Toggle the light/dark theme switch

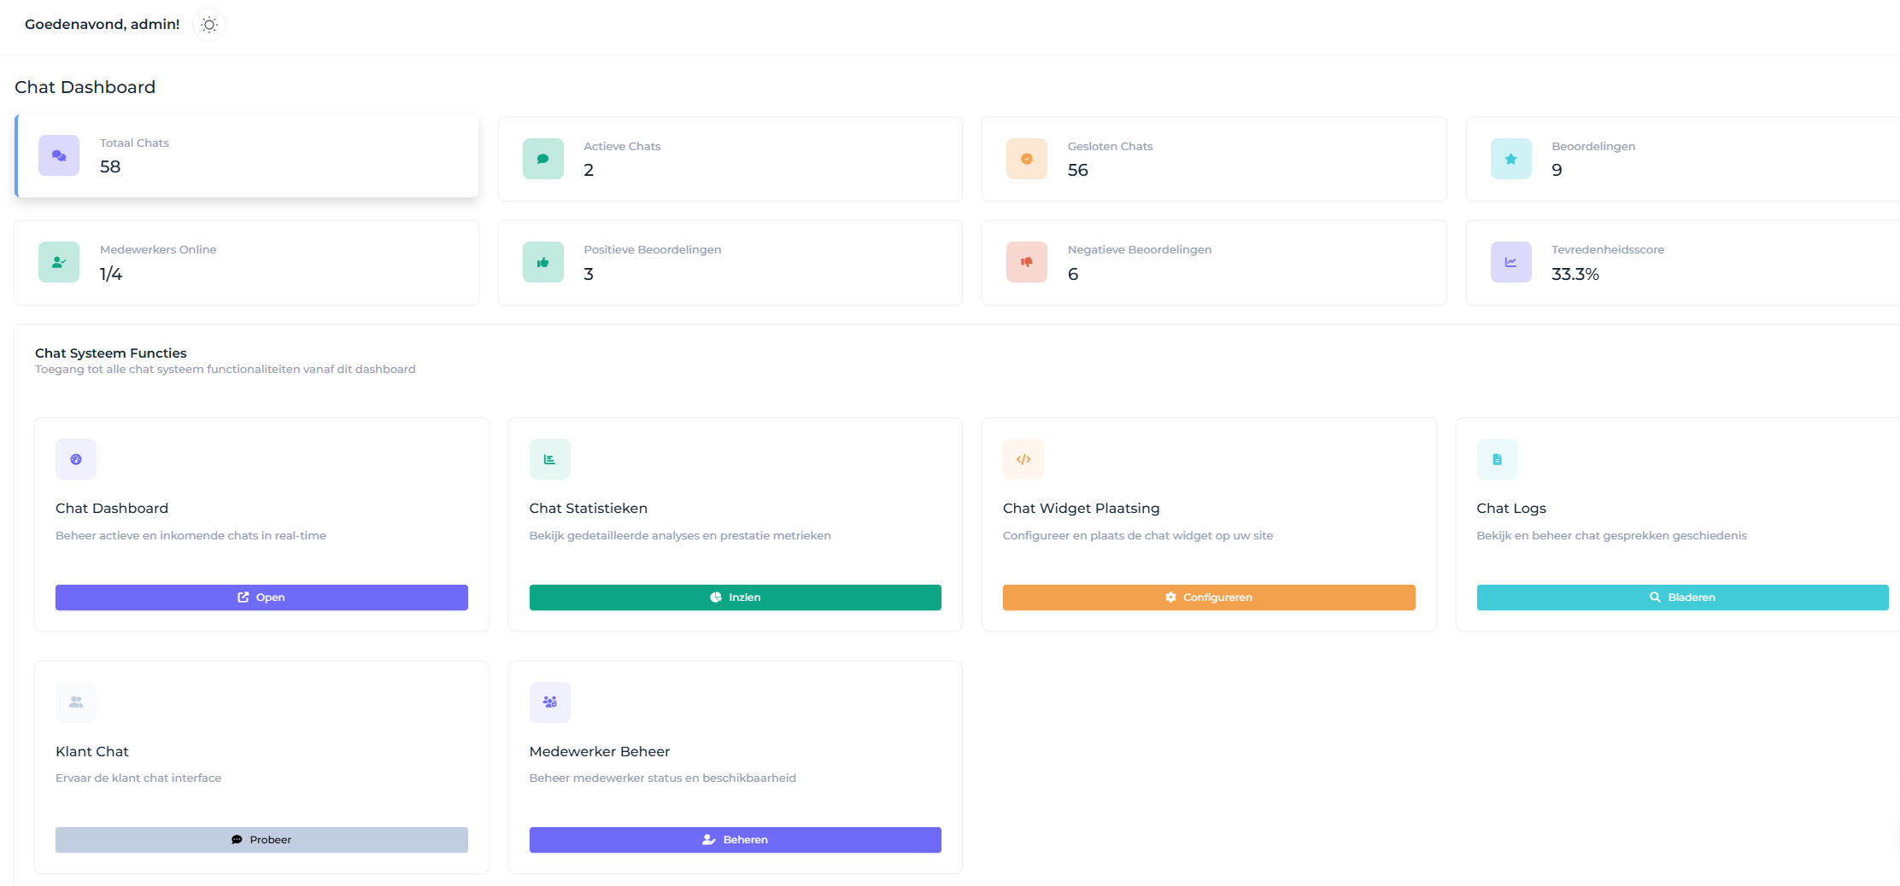[x=208, y=25]
